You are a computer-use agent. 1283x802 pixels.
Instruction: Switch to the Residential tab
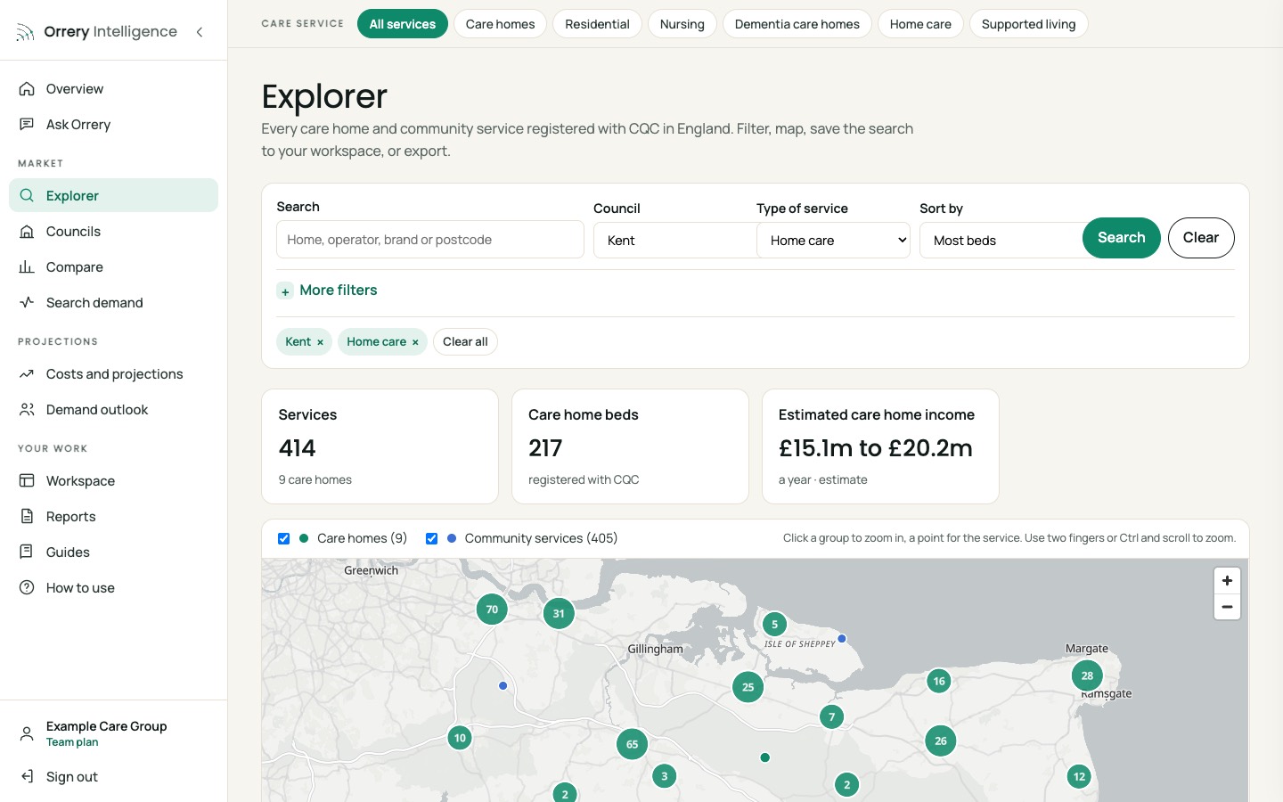click(597, 24)
